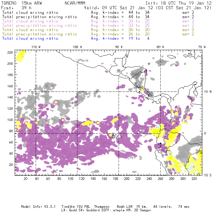
Task: Click the Valid: 09 UTC Sat 21 Jan 12 text
Action: tap(119, 8)
